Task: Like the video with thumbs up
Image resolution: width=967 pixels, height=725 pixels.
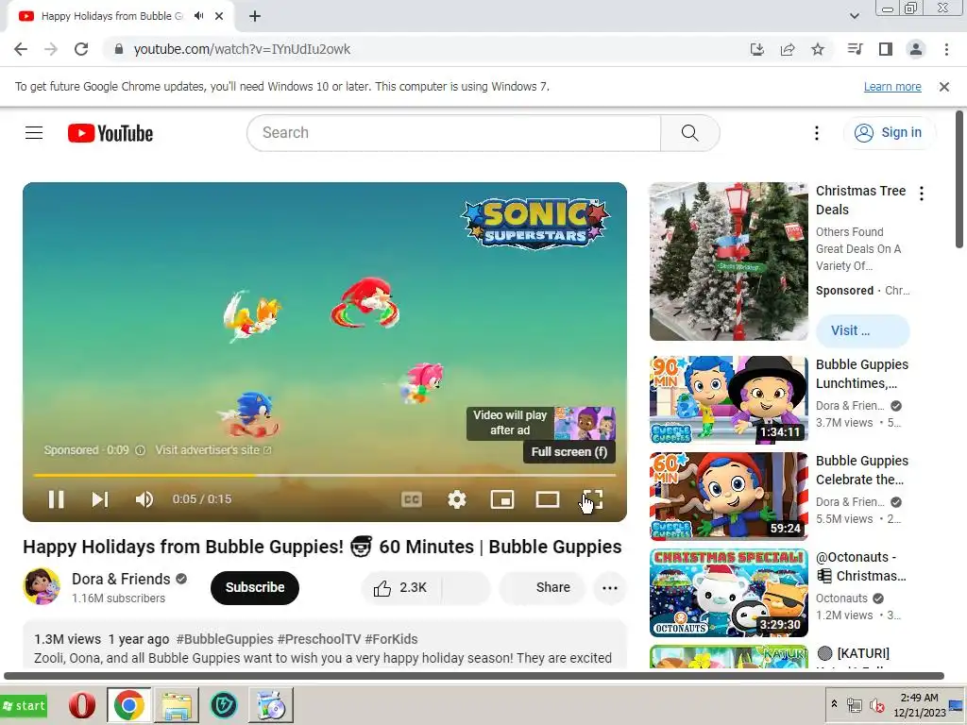Action: coord(400,587)
